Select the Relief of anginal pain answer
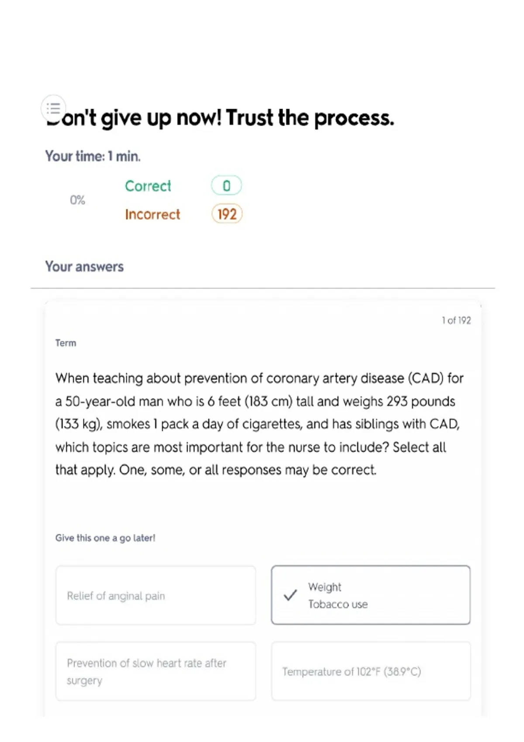The image size is (524, 742). pyautogui.click(x=155, y=595)
